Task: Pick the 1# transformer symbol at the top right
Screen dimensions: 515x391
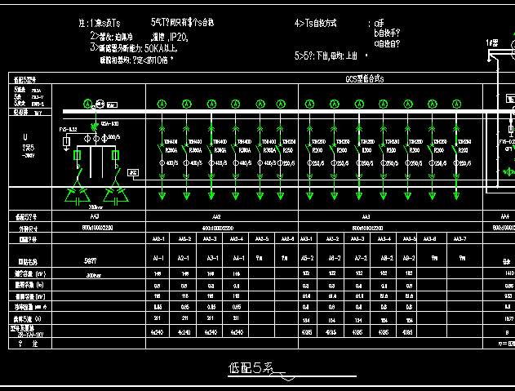Action: 513,49
